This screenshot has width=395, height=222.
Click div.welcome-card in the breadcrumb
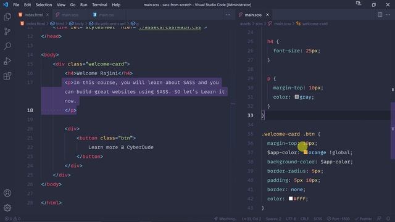pos(110,23)
